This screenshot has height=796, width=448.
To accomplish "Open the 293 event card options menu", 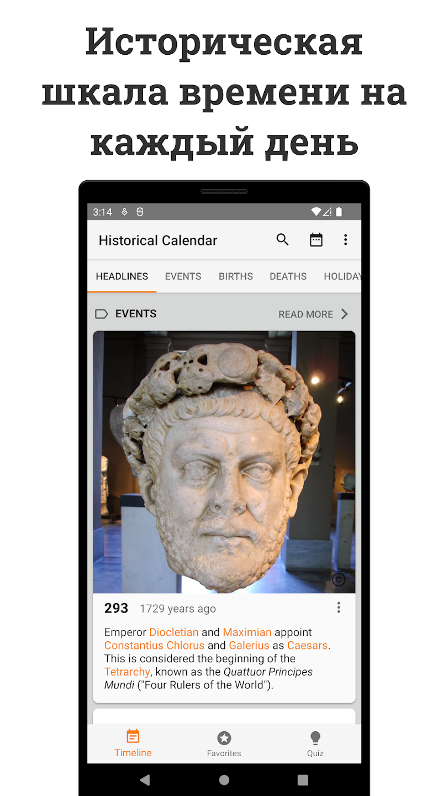I will click(x=339, y=608).
